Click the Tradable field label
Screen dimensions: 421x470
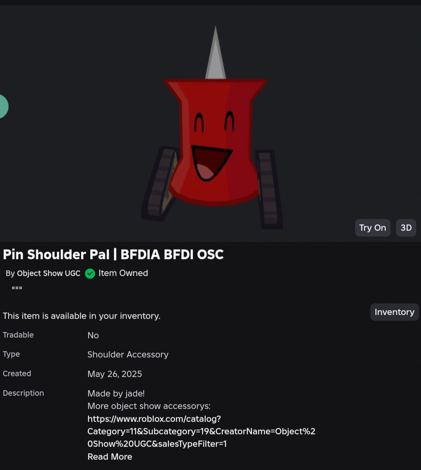pos(18,335)
